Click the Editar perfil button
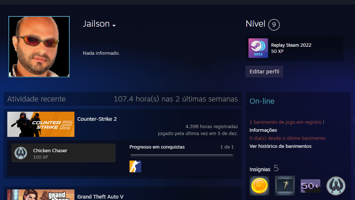Viewport: 355px width, 200px height. (x=264, y=72)
